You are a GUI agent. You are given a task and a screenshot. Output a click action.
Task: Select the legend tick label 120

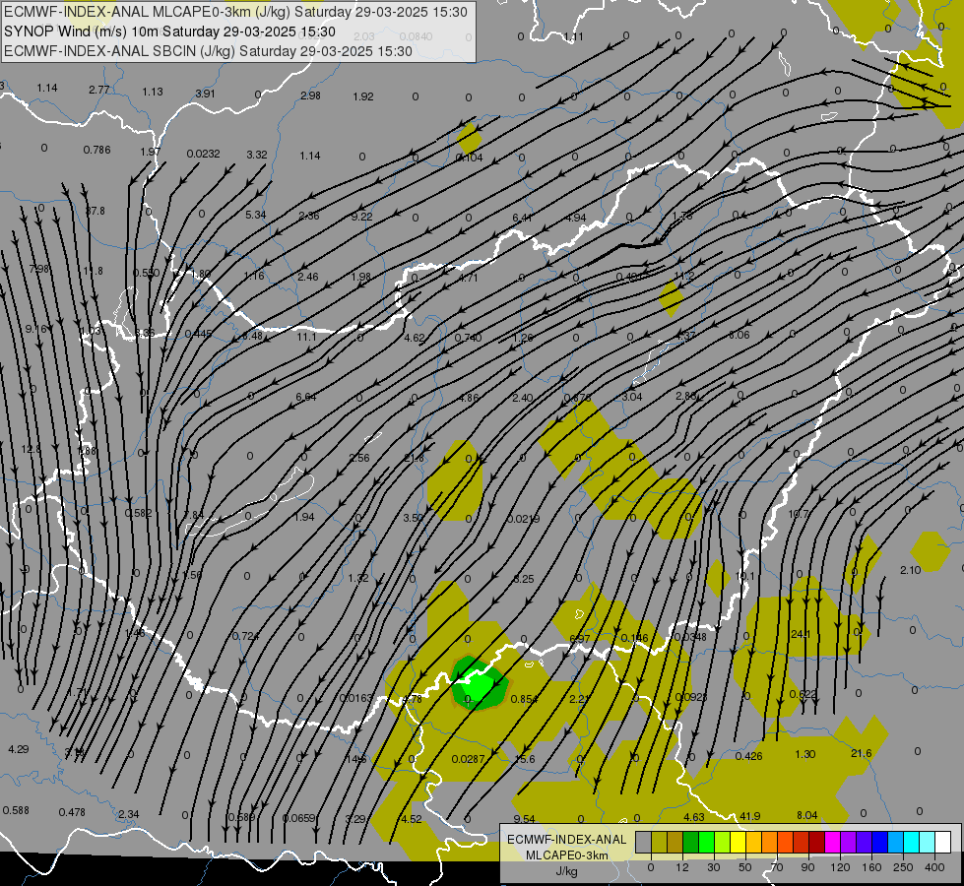(x=840, y=867)
